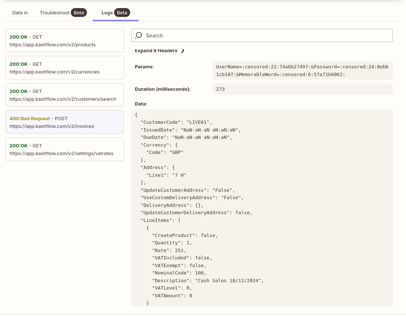Viewport: 406px width, 316px height.
Task: Click the "VATIncluded": false line
Action: tap(182, 258)
